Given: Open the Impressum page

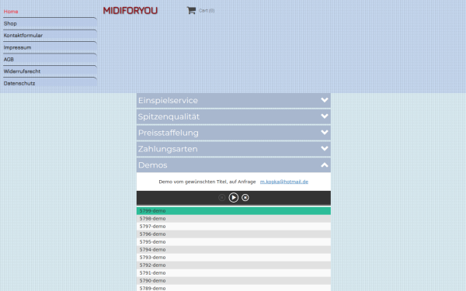Looking at the screenshot, I should click(x=17, y=47).
